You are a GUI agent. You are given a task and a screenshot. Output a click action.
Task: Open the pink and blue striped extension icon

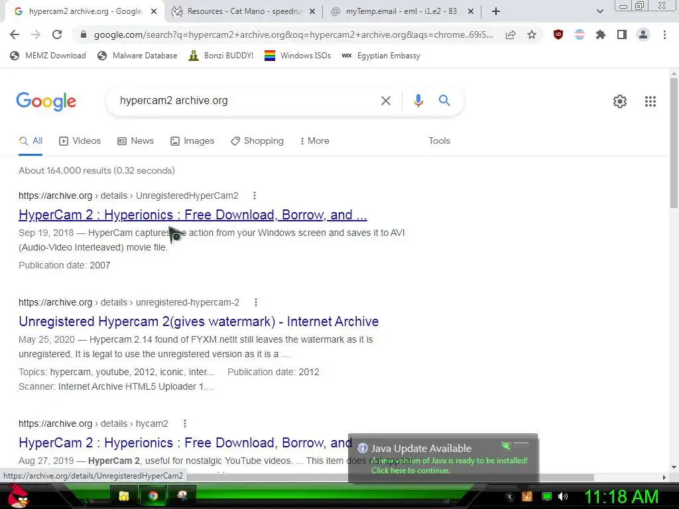point(580,34)
